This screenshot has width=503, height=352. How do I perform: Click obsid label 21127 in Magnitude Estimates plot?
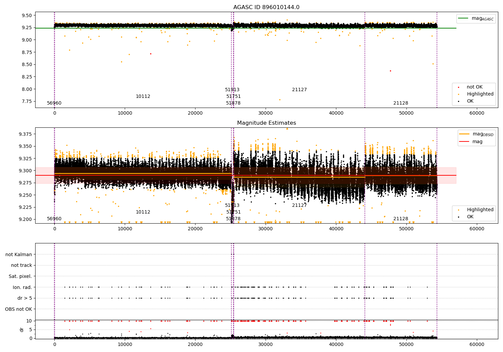tap(299, 206)
